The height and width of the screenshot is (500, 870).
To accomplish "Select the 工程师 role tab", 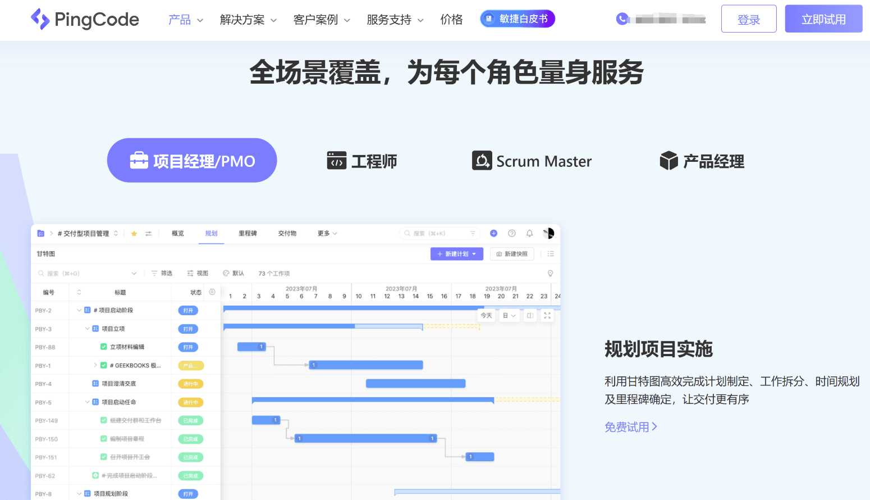I will [362, 161].
